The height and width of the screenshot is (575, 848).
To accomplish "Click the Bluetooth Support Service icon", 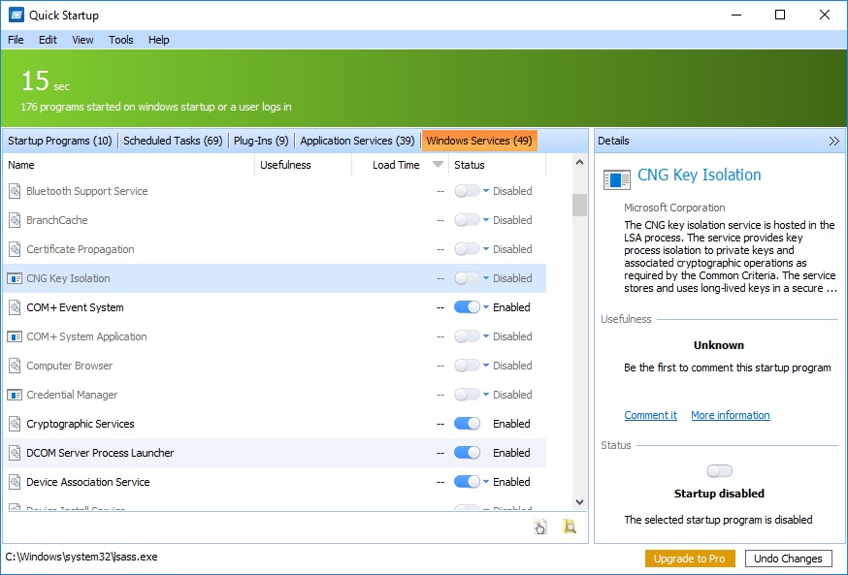I will (15, 191).
